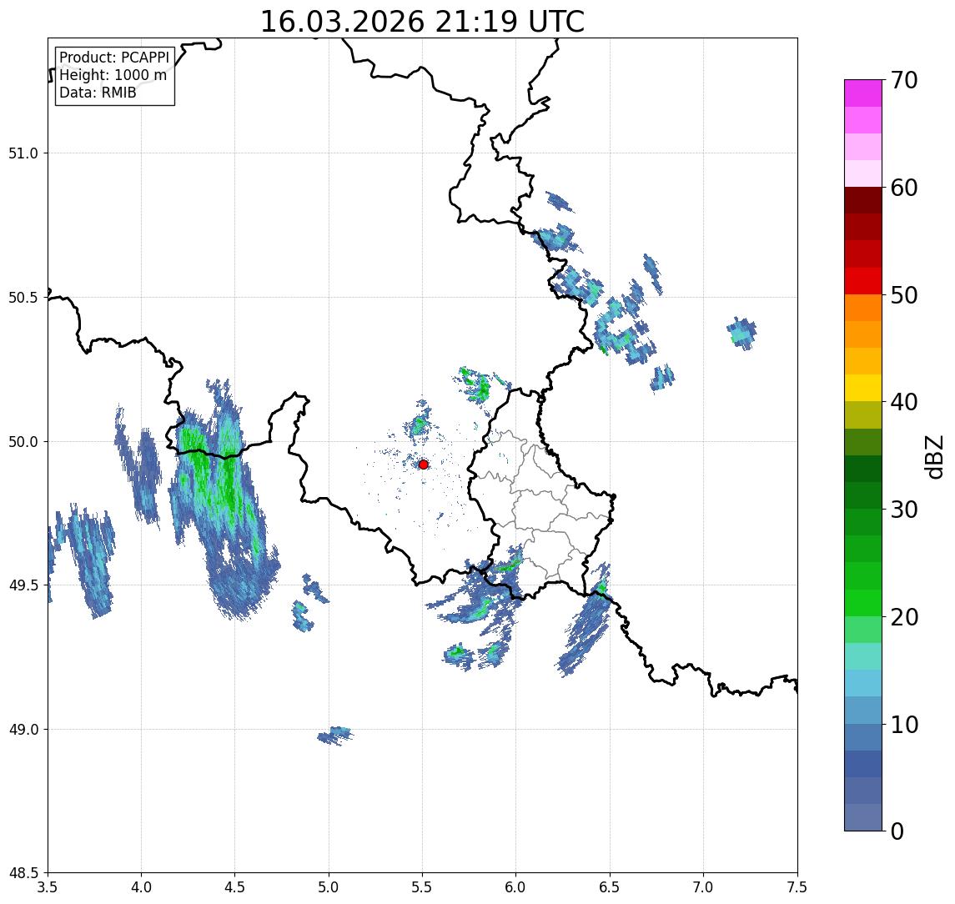Viewport: 955px width, 904px height.
Task: Click the 'Product: PCAPPI' legend line
Action: pyautogui.click(x=114, y=58)
